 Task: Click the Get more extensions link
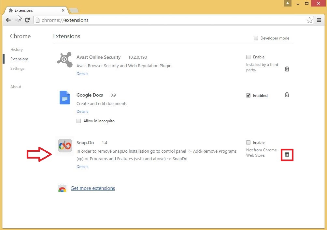[92, 188]
